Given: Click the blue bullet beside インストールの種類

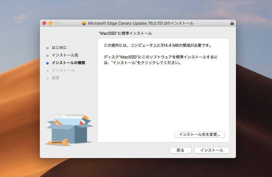Looking at the screenshot, I should [x=47, y=63].
